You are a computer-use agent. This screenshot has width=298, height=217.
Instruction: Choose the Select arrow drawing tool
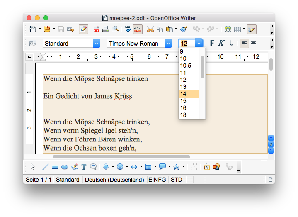coord(33,167)
